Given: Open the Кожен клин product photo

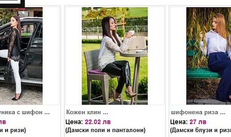Looking at the screenshot, I should (x=115, y=56).
